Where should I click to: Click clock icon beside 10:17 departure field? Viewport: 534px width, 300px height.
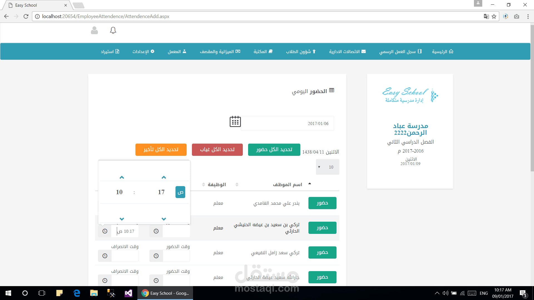105,231
